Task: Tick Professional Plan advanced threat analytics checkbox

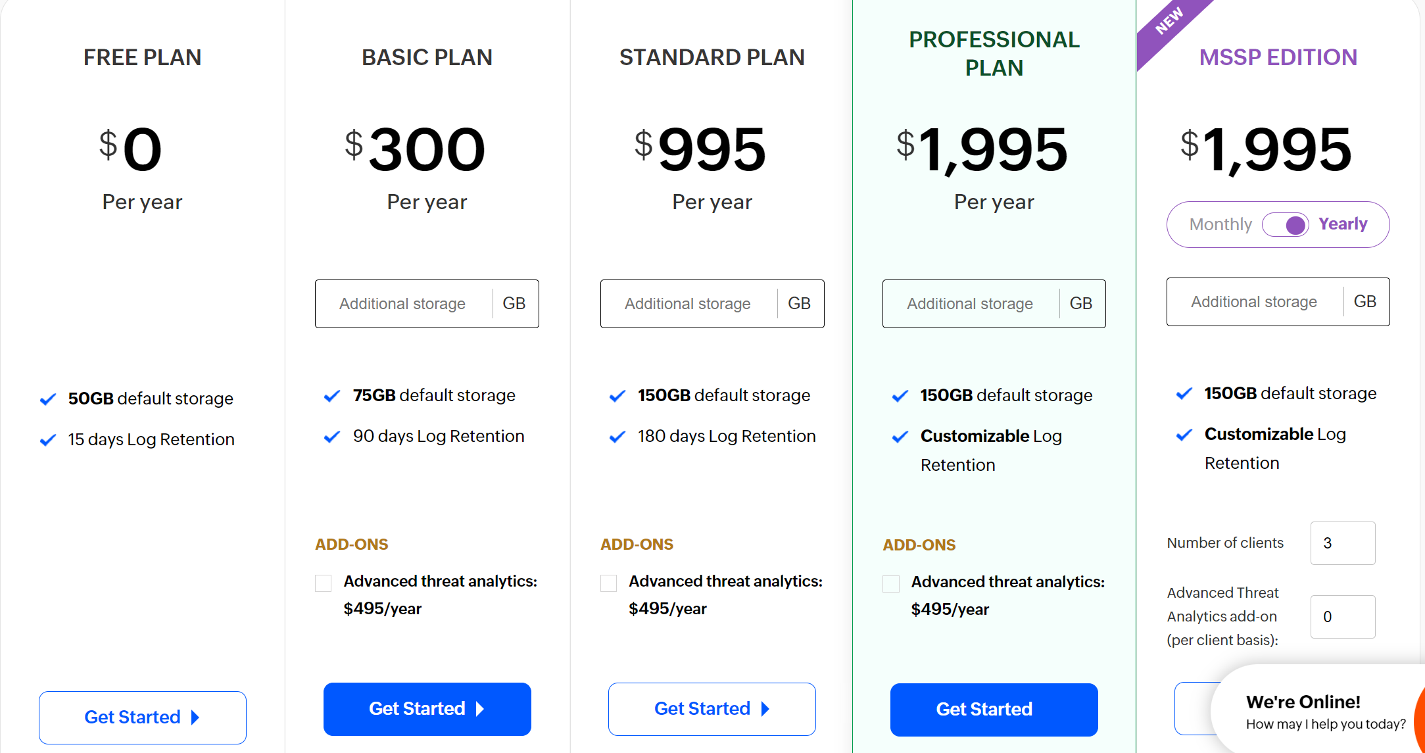Action: point(891,584)
